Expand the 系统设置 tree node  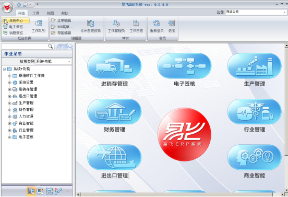tap(10, 83)
